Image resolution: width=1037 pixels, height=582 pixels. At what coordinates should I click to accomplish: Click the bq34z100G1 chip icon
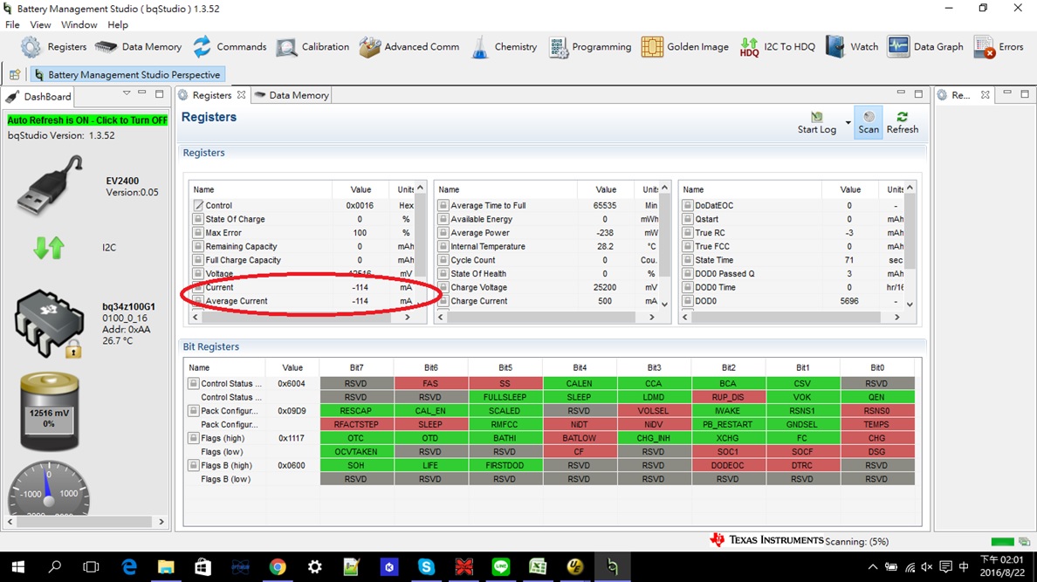tap(50, 324)
